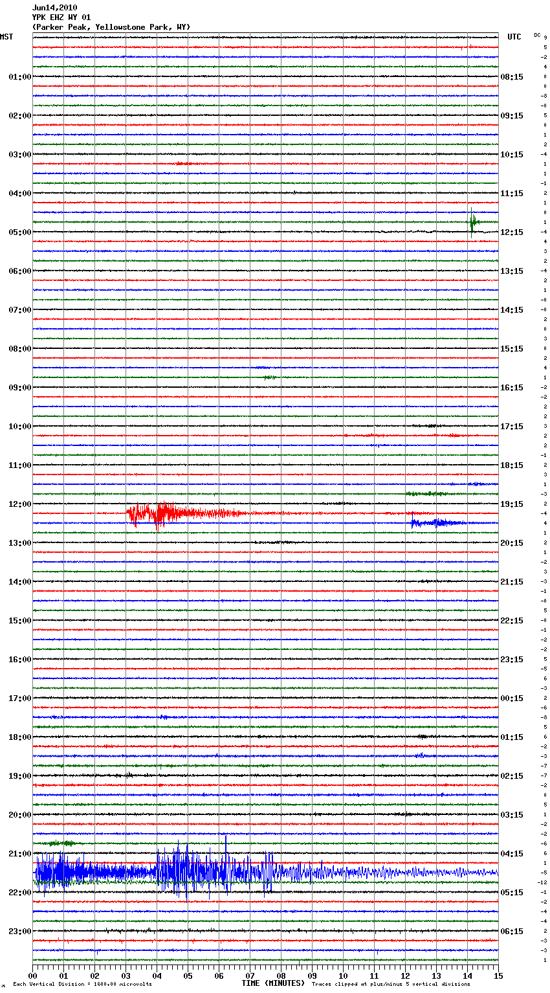Click the 12:15 UTC time label

tap(512, 232)
